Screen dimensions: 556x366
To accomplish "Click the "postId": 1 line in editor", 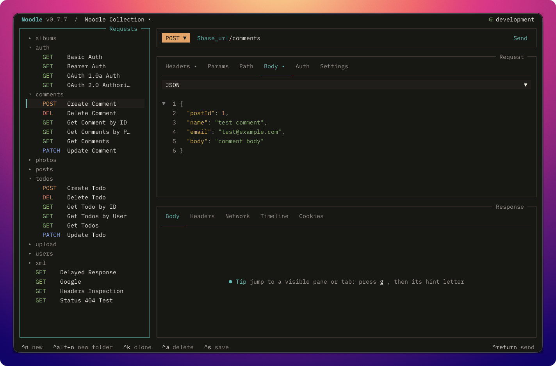I will point(208,113).
